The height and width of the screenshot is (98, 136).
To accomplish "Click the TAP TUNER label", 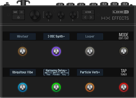I will [124, 72].
